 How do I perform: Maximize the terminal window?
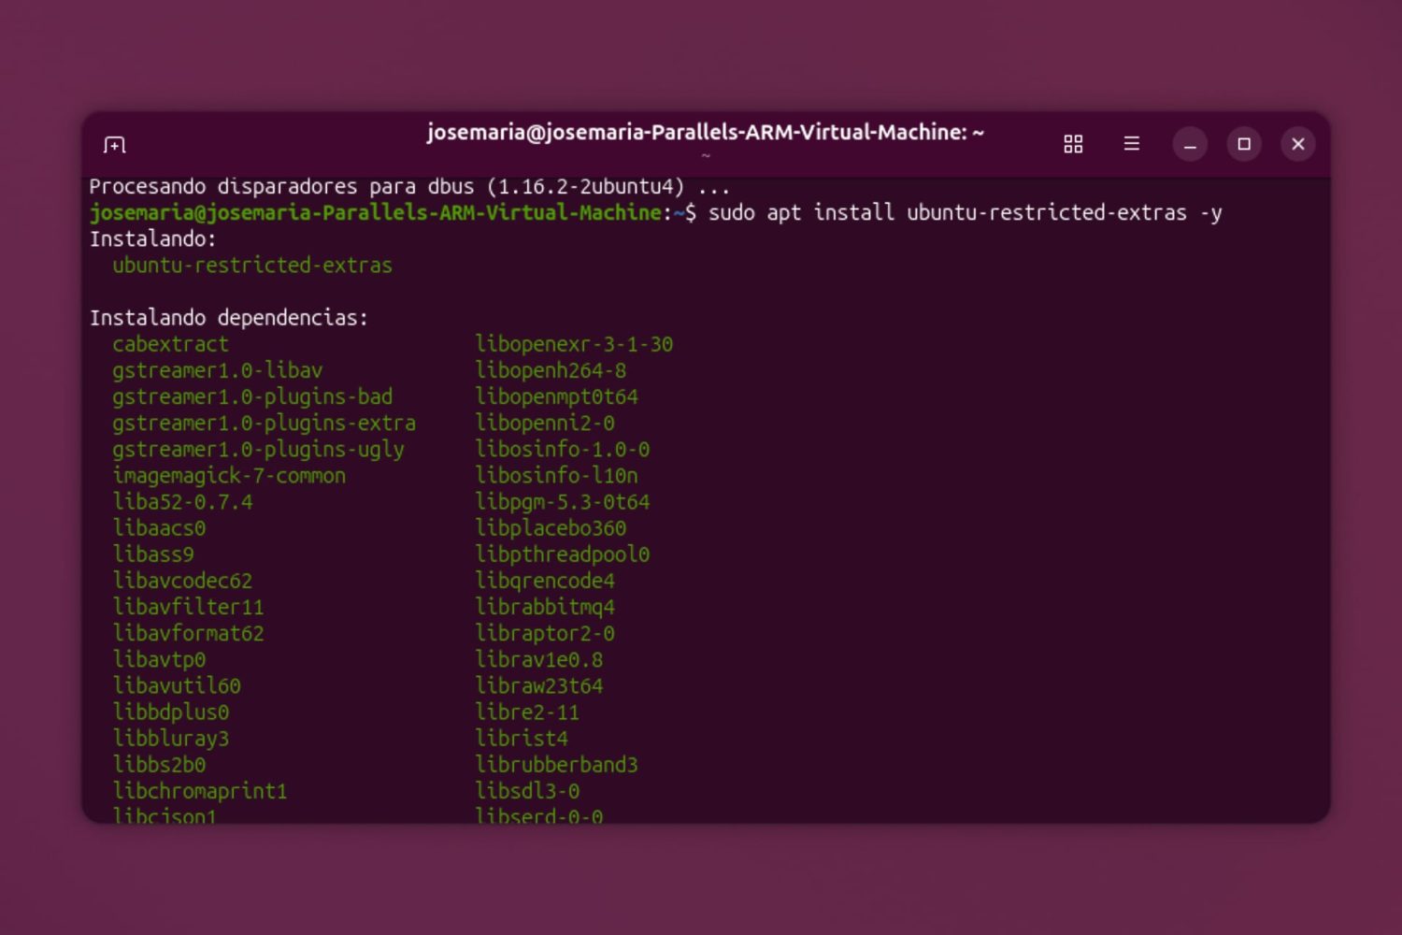click(1244, 144)
